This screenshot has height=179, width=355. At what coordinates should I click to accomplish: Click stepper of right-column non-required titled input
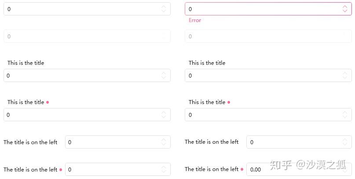[345, 75]
